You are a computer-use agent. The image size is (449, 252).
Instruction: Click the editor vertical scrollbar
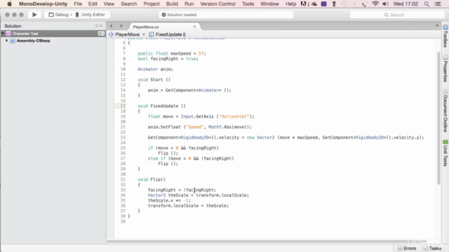click(438, 118)
